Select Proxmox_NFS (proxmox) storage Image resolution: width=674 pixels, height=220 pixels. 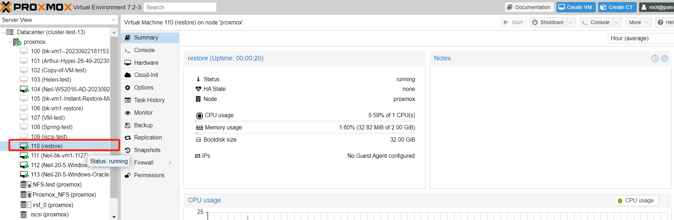64,194
